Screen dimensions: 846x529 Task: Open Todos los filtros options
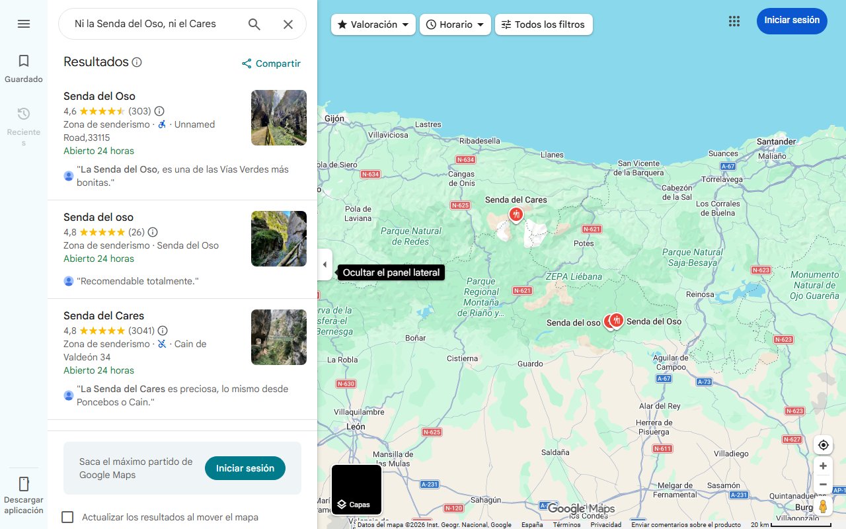pyautogui.click(x=543, y=24)
